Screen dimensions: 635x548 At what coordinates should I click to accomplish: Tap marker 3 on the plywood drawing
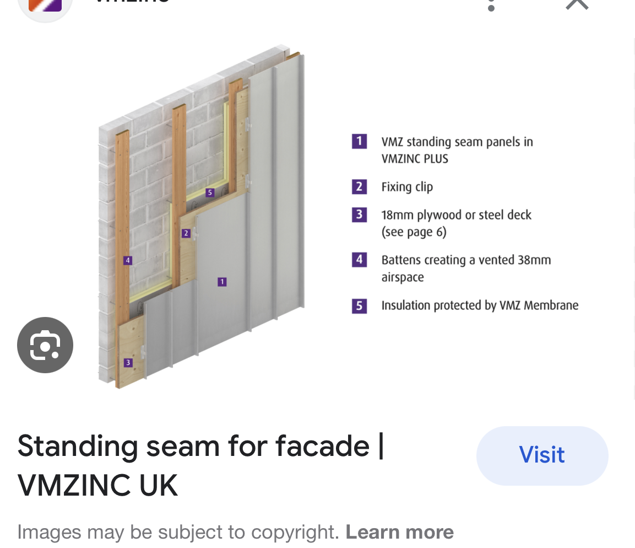pyautogui.click(x=128, y=362)
